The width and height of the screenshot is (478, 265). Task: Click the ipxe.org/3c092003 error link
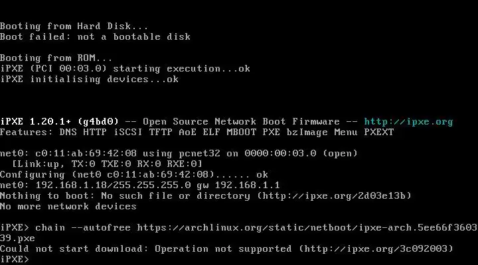pyautogui.click(x=376, y=249)
